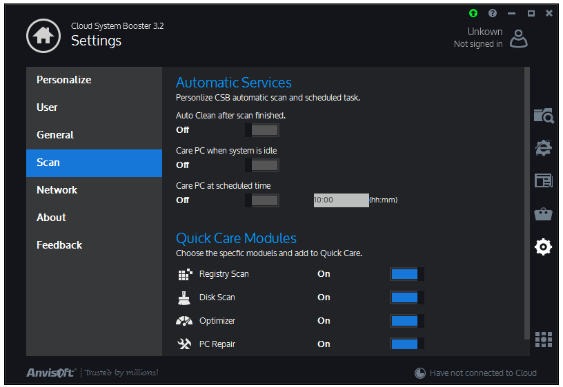Switch to the Network settings tab
This screenshot has width=563, height=387.
pos(57,190)
